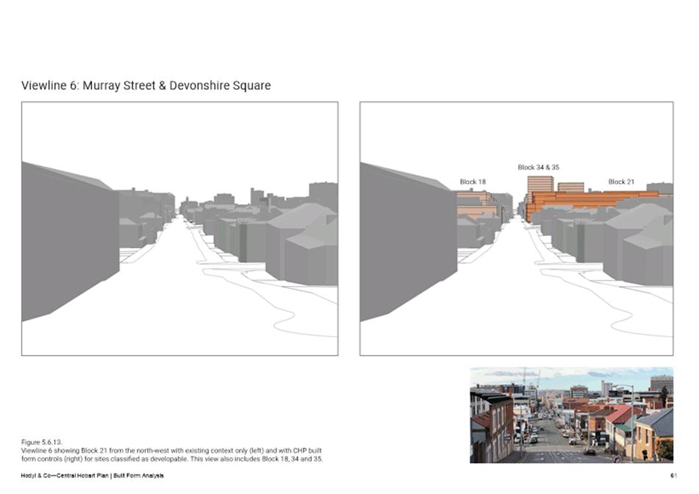Click the right CHP built form rendering
The image size is (699, 494).
517,229
